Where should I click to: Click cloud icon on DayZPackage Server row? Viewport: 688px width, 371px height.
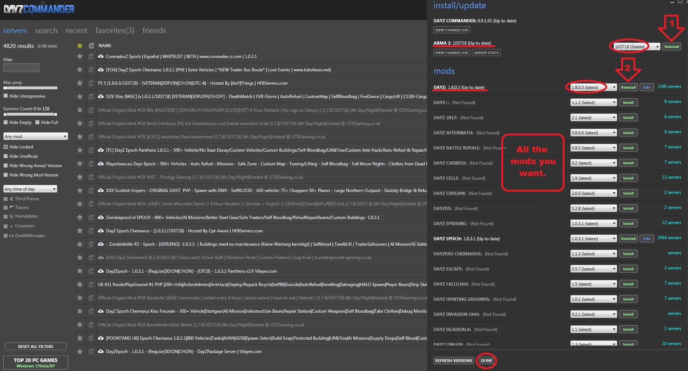101,351
